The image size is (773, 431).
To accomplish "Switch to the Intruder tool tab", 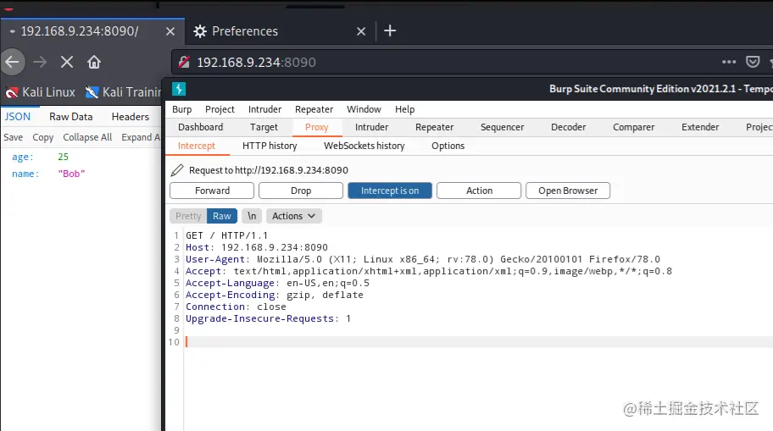I will [372, 127].
